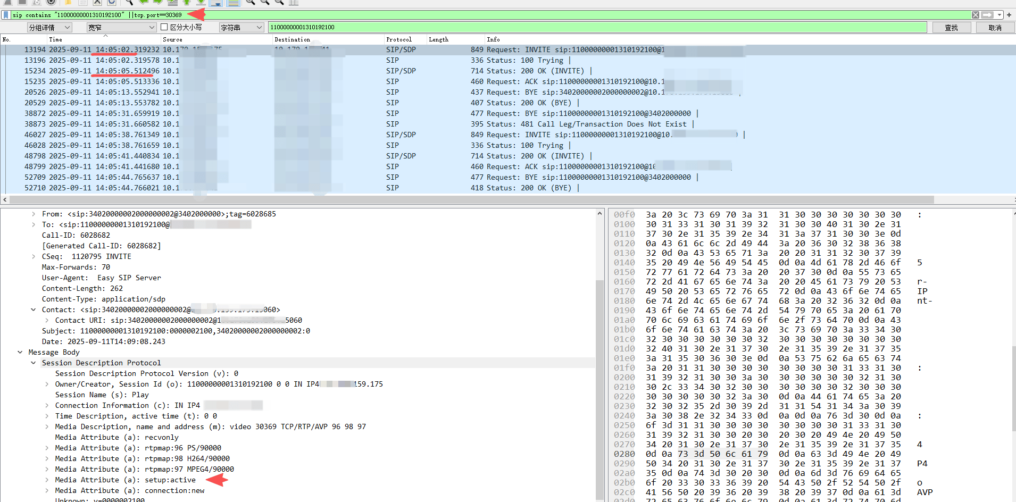Open the 字符串 search type dropdown
Screen dimensions: 1016x502
(x=241, y=27)
